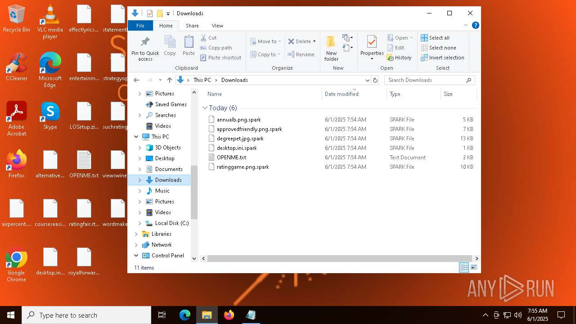Open Microsoft Edge from the taskbar
The image size is (576, 324).
coord(185,315)
